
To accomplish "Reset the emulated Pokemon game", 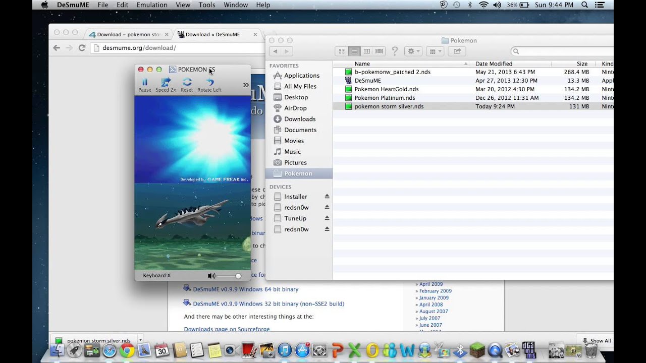I will pos(187,85).
